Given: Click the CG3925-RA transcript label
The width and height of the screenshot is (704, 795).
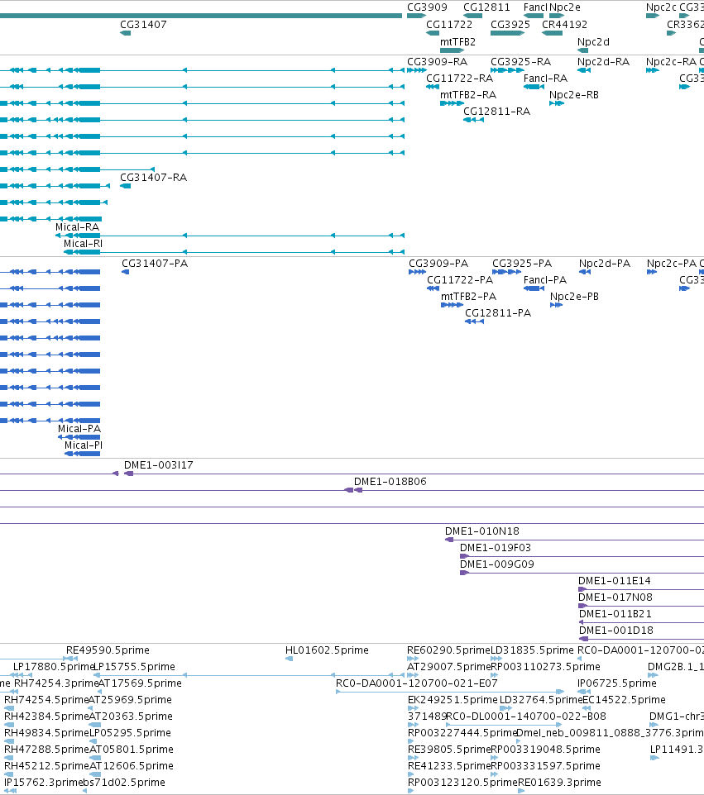Looking at the screenshot, I should (520, 62).
